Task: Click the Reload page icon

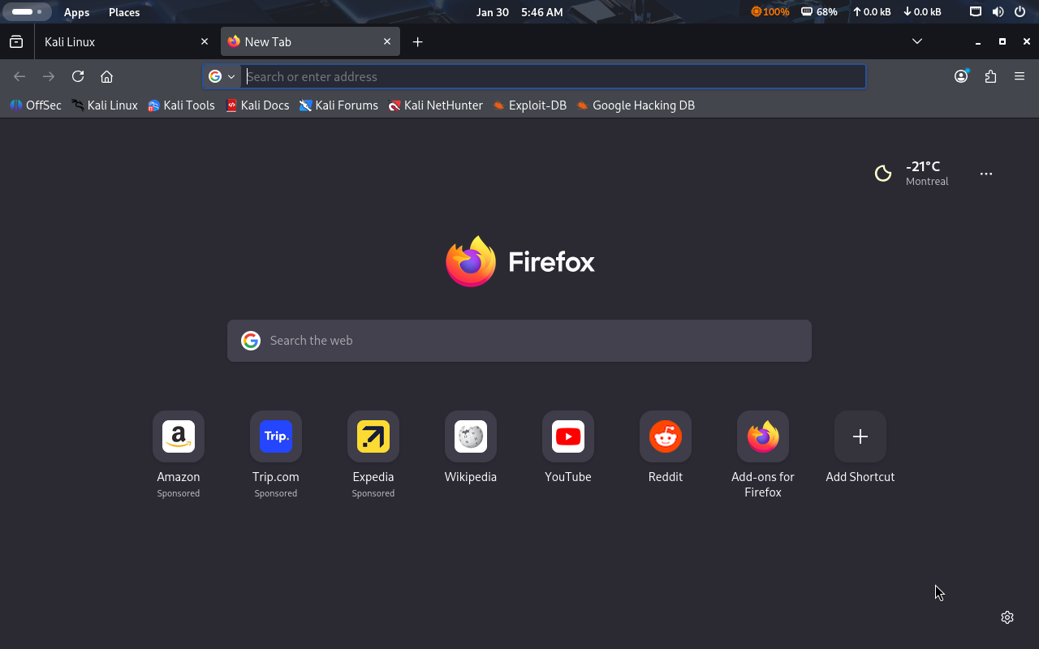Action: pos(78,76)
